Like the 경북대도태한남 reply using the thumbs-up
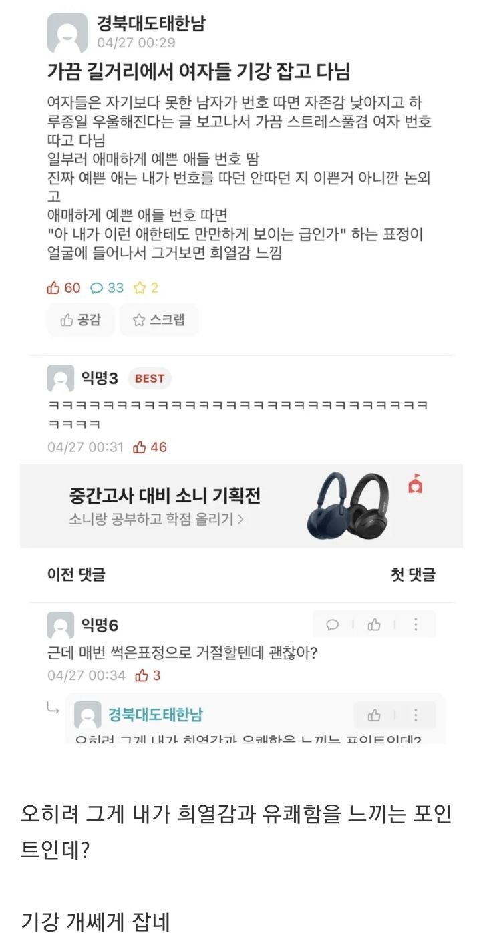 (x=374, y=715)
